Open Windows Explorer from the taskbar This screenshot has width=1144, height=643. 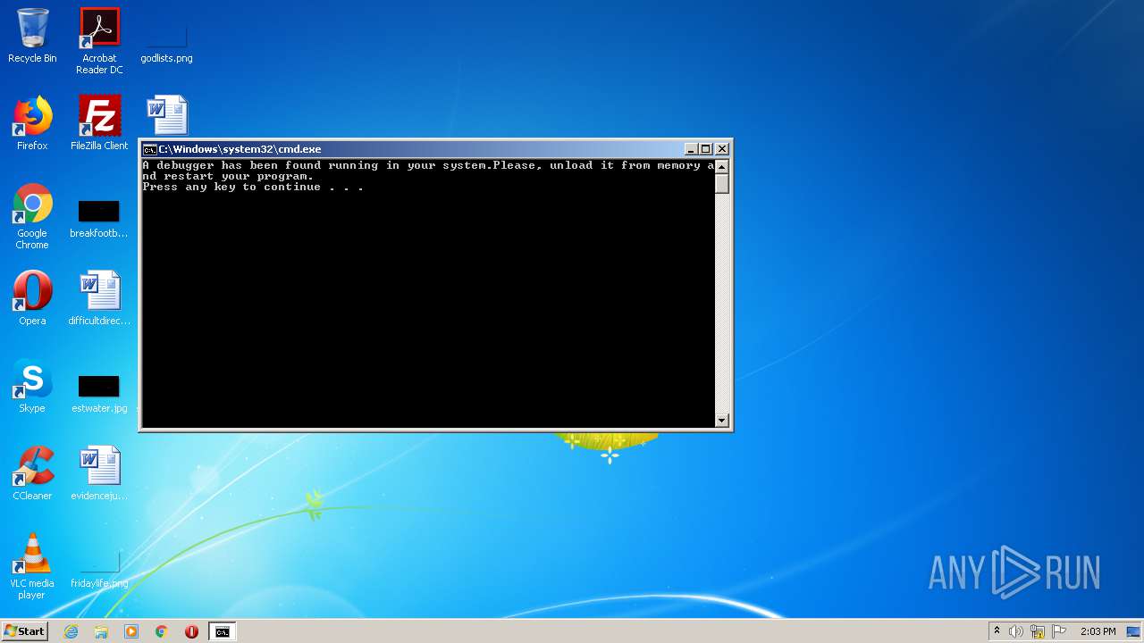pyautogui.click(x=101, y=631)
